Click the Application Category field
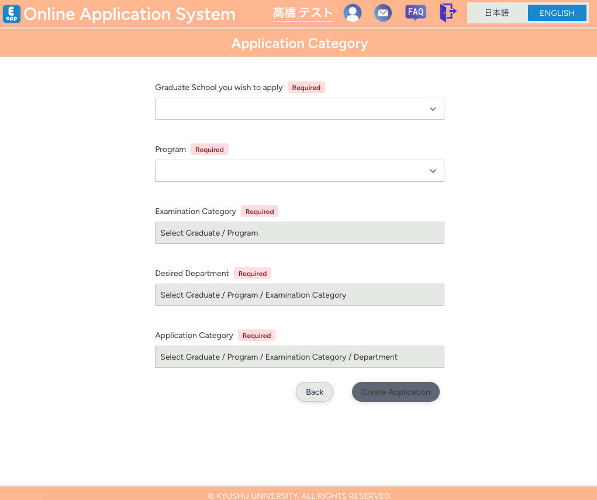Screen dimensions: 597x500 point(299,357)
